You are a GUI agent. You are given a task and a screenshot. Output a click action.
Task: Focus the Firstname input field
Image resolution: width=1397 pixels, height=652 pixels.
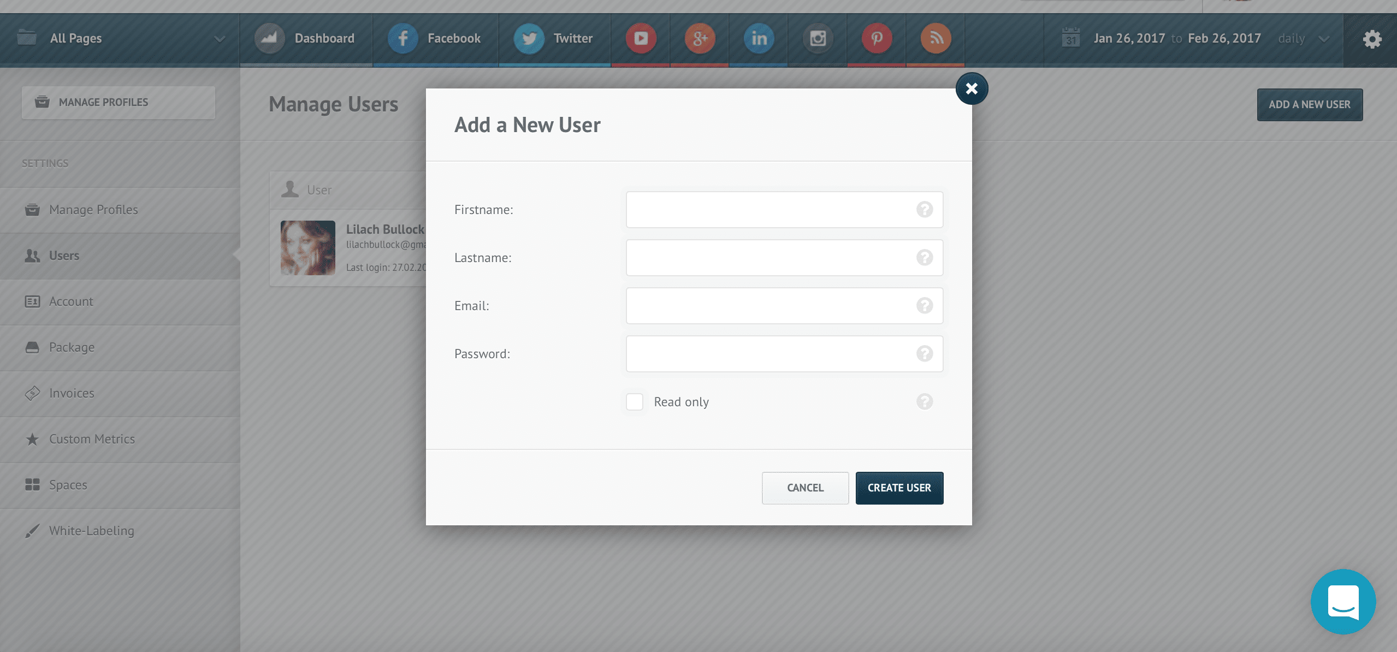784,210
